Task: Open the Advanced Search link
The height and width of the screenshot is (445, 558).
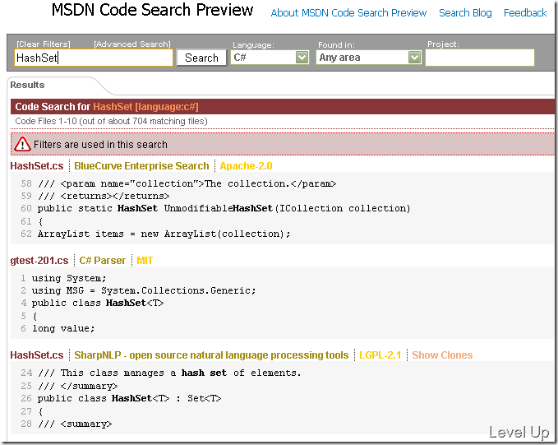Action: (x=132, y=44)
